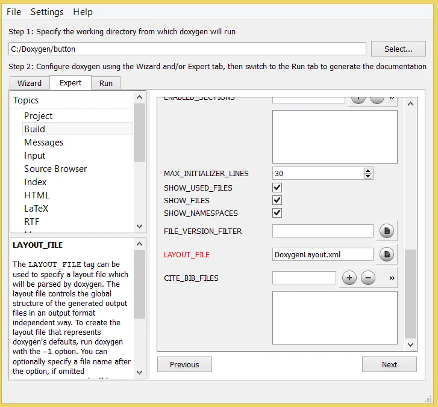The image size is (438, 407).
Task: Click Topics list scroll down arrow
Action: click(139, 226)
